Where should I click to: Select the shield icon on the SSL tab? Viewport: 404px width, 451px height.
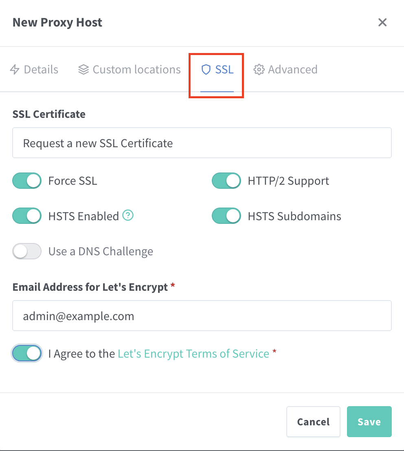click(x=205, y=70)
